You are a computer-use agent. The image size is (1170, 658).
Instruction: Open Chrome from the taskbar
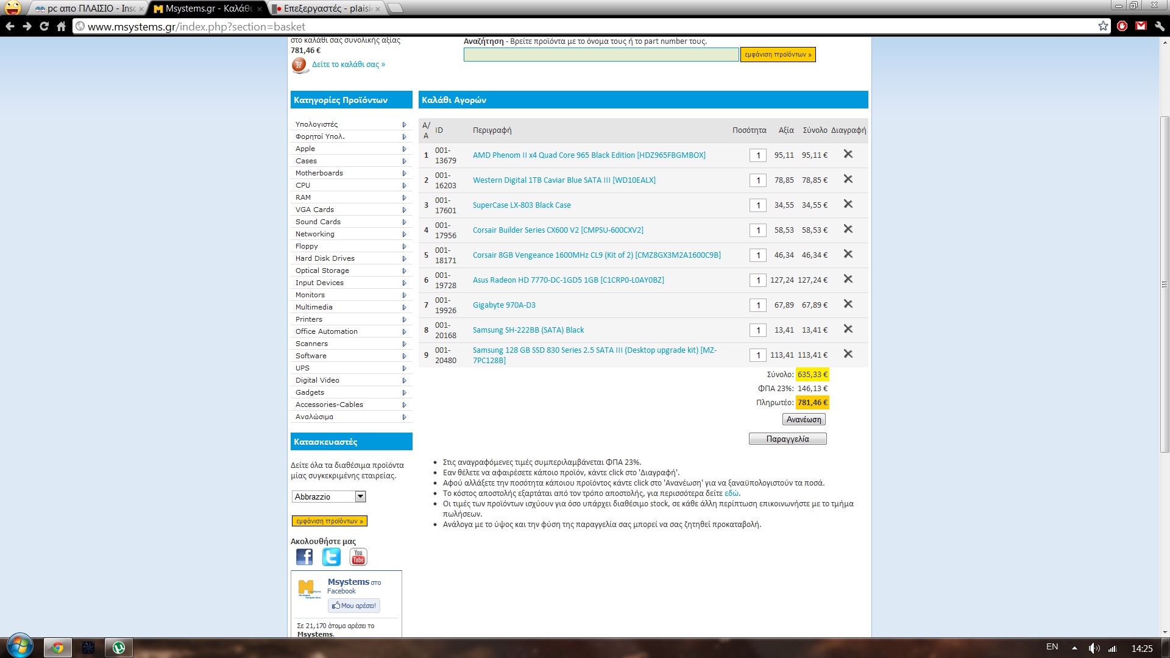tap(58, 648)
